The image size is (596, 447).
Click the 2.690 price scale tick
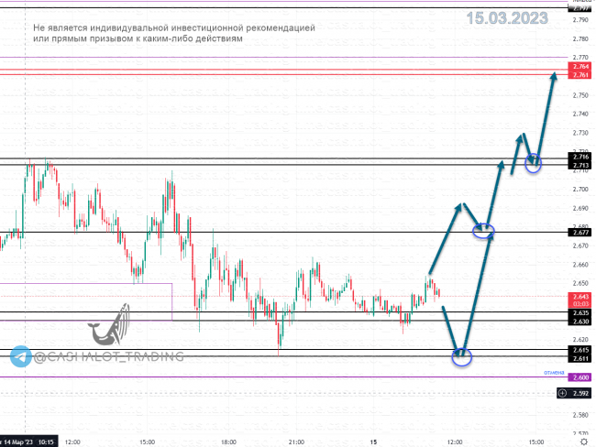(580, 208)
